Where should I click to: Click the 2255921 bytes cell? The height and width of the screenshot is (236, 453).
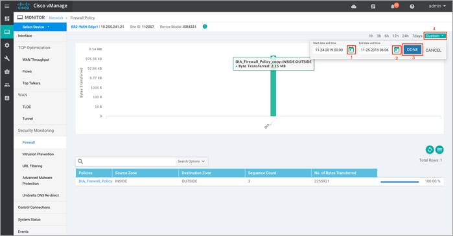click(322, 181)
